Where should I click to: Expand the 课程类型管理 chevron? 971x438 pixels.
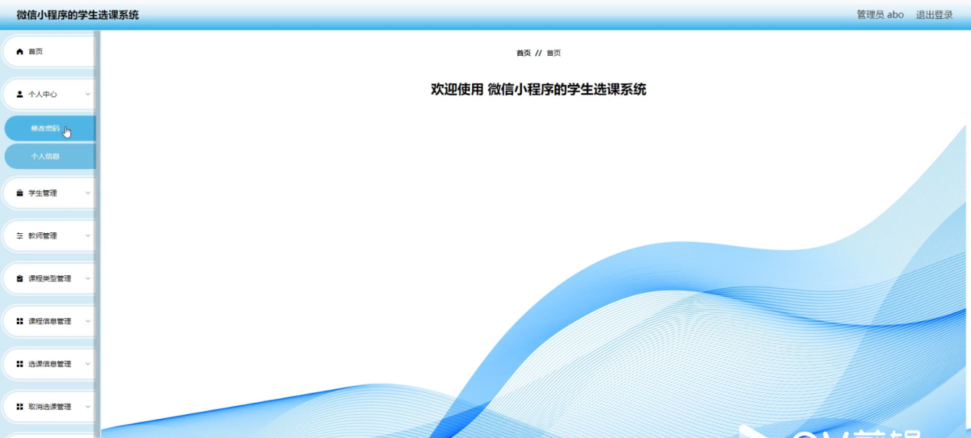(88, 279)
